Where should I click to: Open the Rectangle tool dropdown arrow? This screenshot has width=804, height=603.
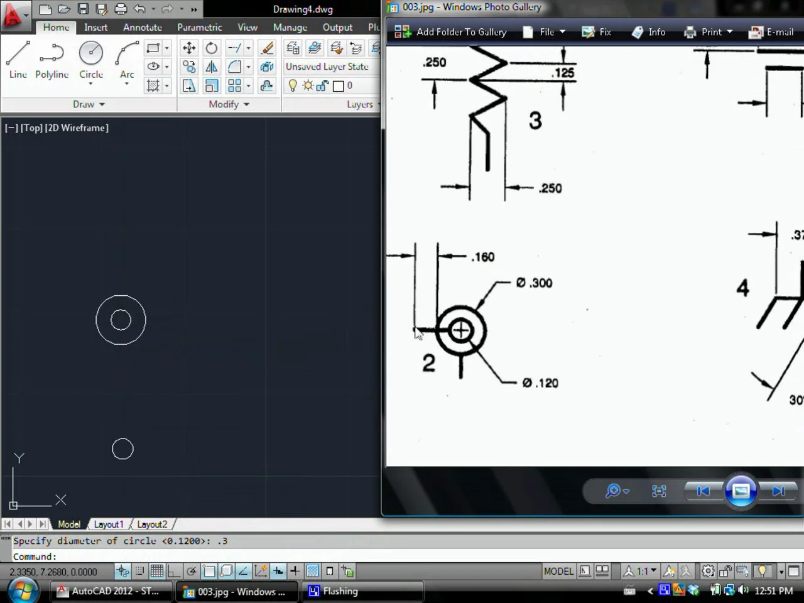tap(166, 48)
